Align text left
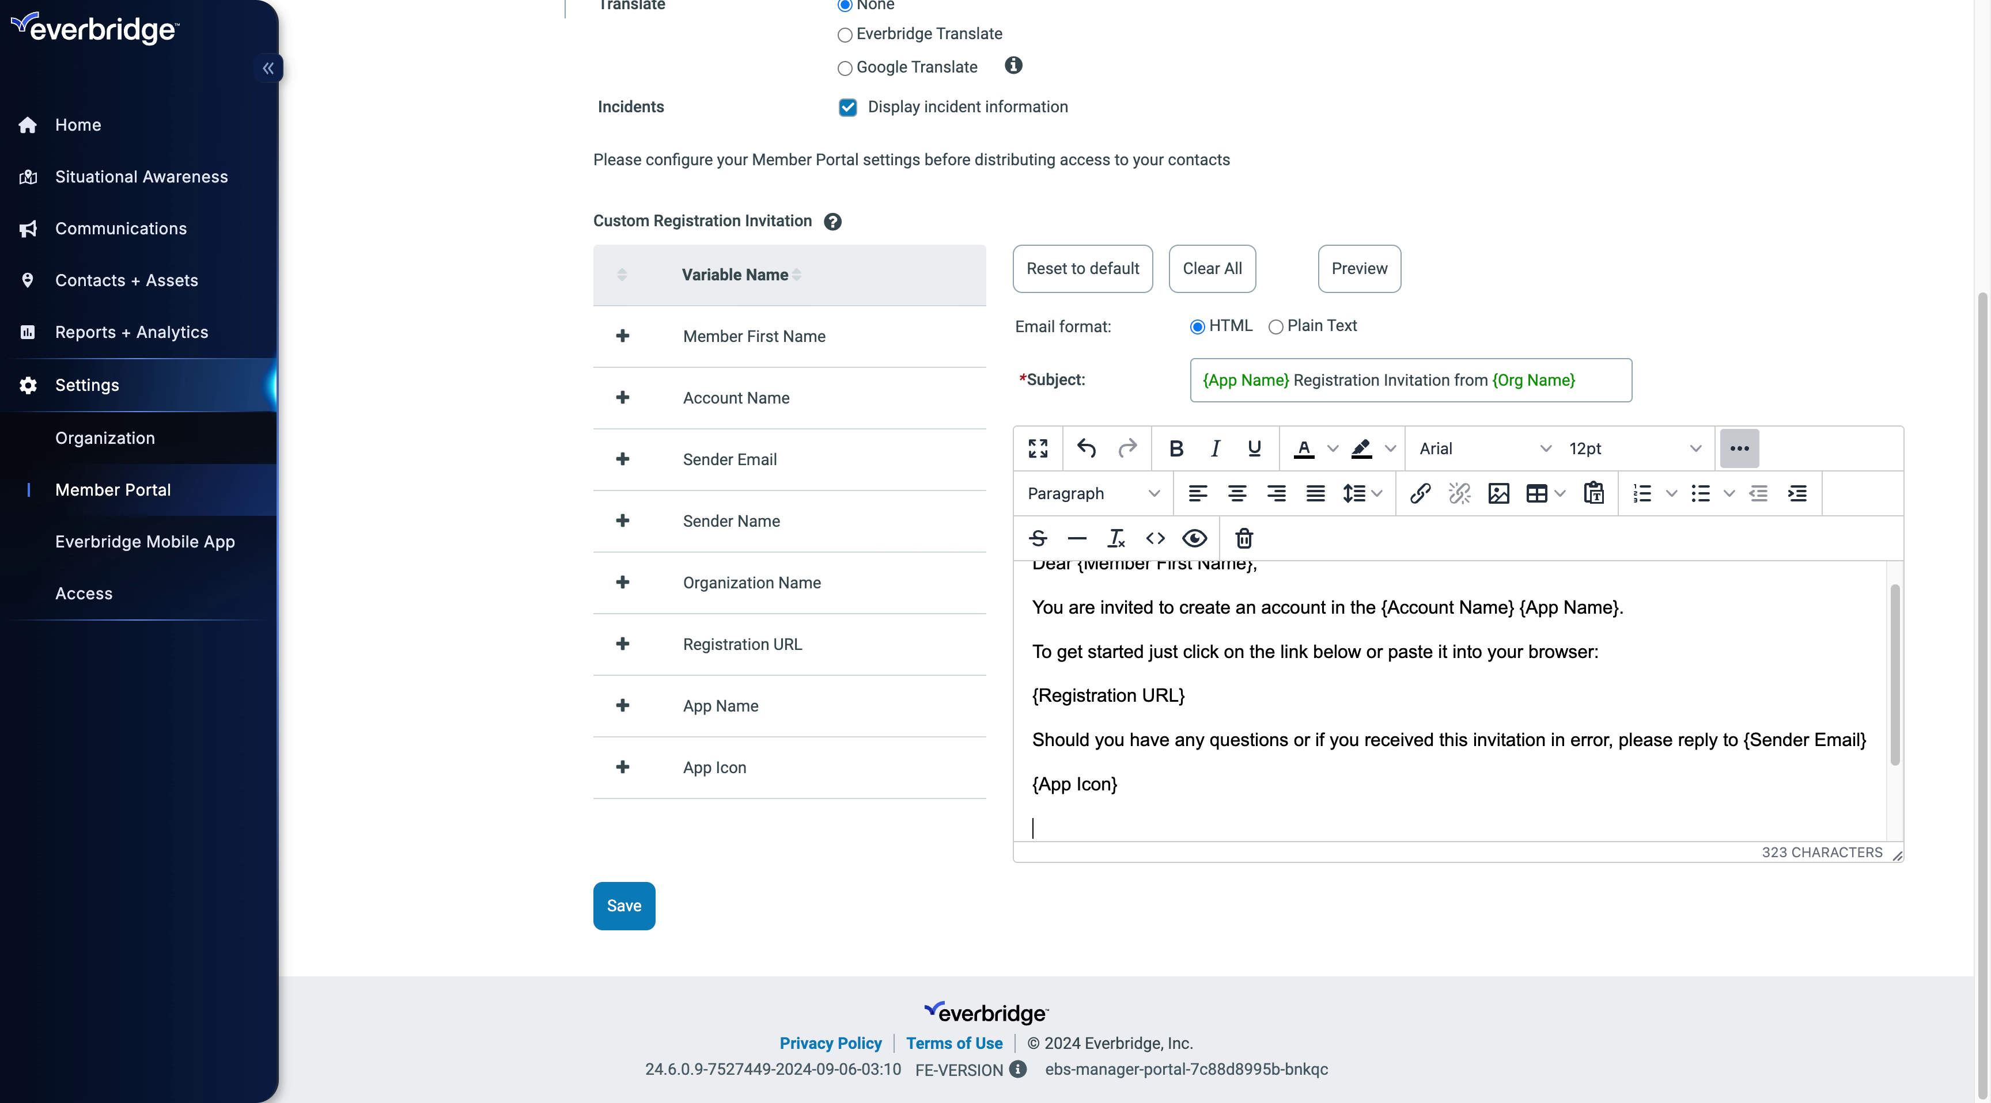1991x1103 pixels. [x=1197, y=493]
